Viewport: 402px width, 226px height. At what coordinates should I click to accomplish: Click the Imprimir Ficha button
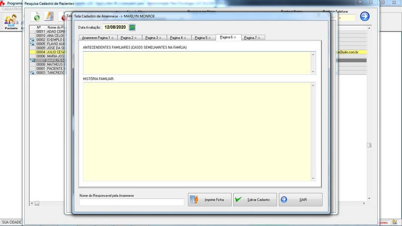coord(210,199)
